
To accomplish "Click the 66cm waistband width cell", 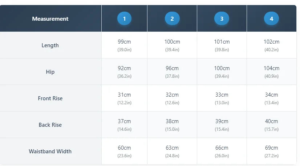I will point(222,151).
